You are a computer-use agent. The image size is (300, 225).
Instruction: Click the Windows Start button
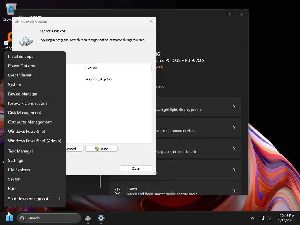[9, 218]
